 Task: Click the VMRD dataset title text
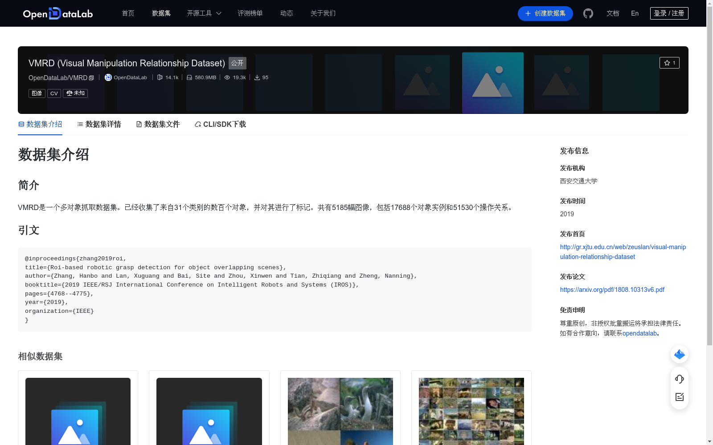tap(127, 63)
